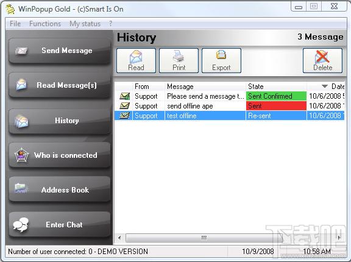Select message 'Please send a message t...'
Screen dimensions: 351x262
[205, 96]
